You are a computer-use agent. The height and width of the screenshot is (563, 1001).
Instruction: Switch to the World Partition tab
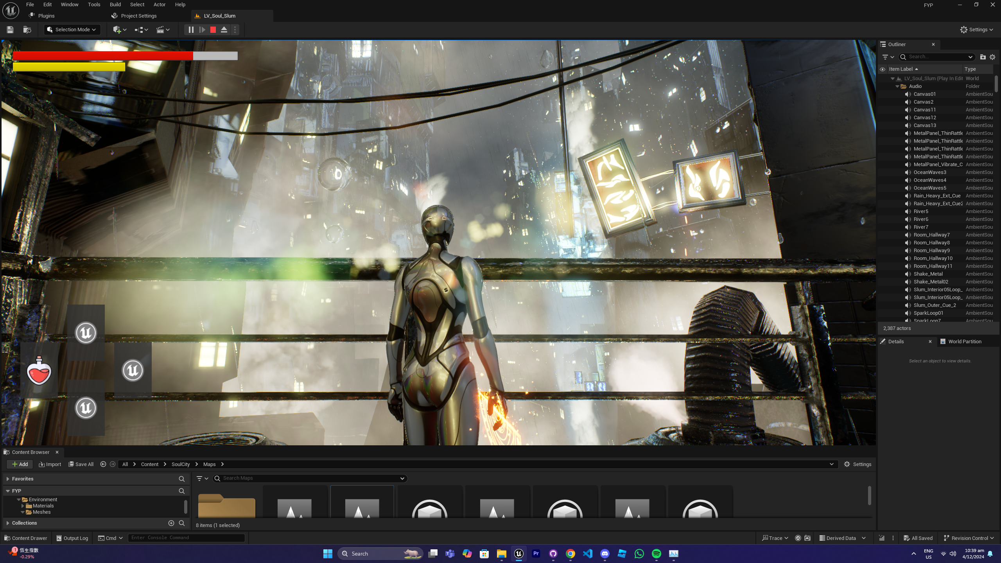[964, 342]
